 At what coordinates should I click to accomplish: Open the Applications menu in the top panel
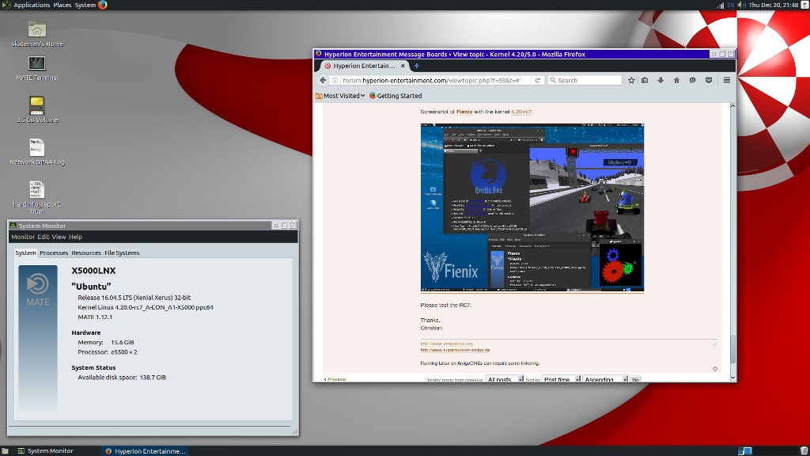click(x=32, y=5)
